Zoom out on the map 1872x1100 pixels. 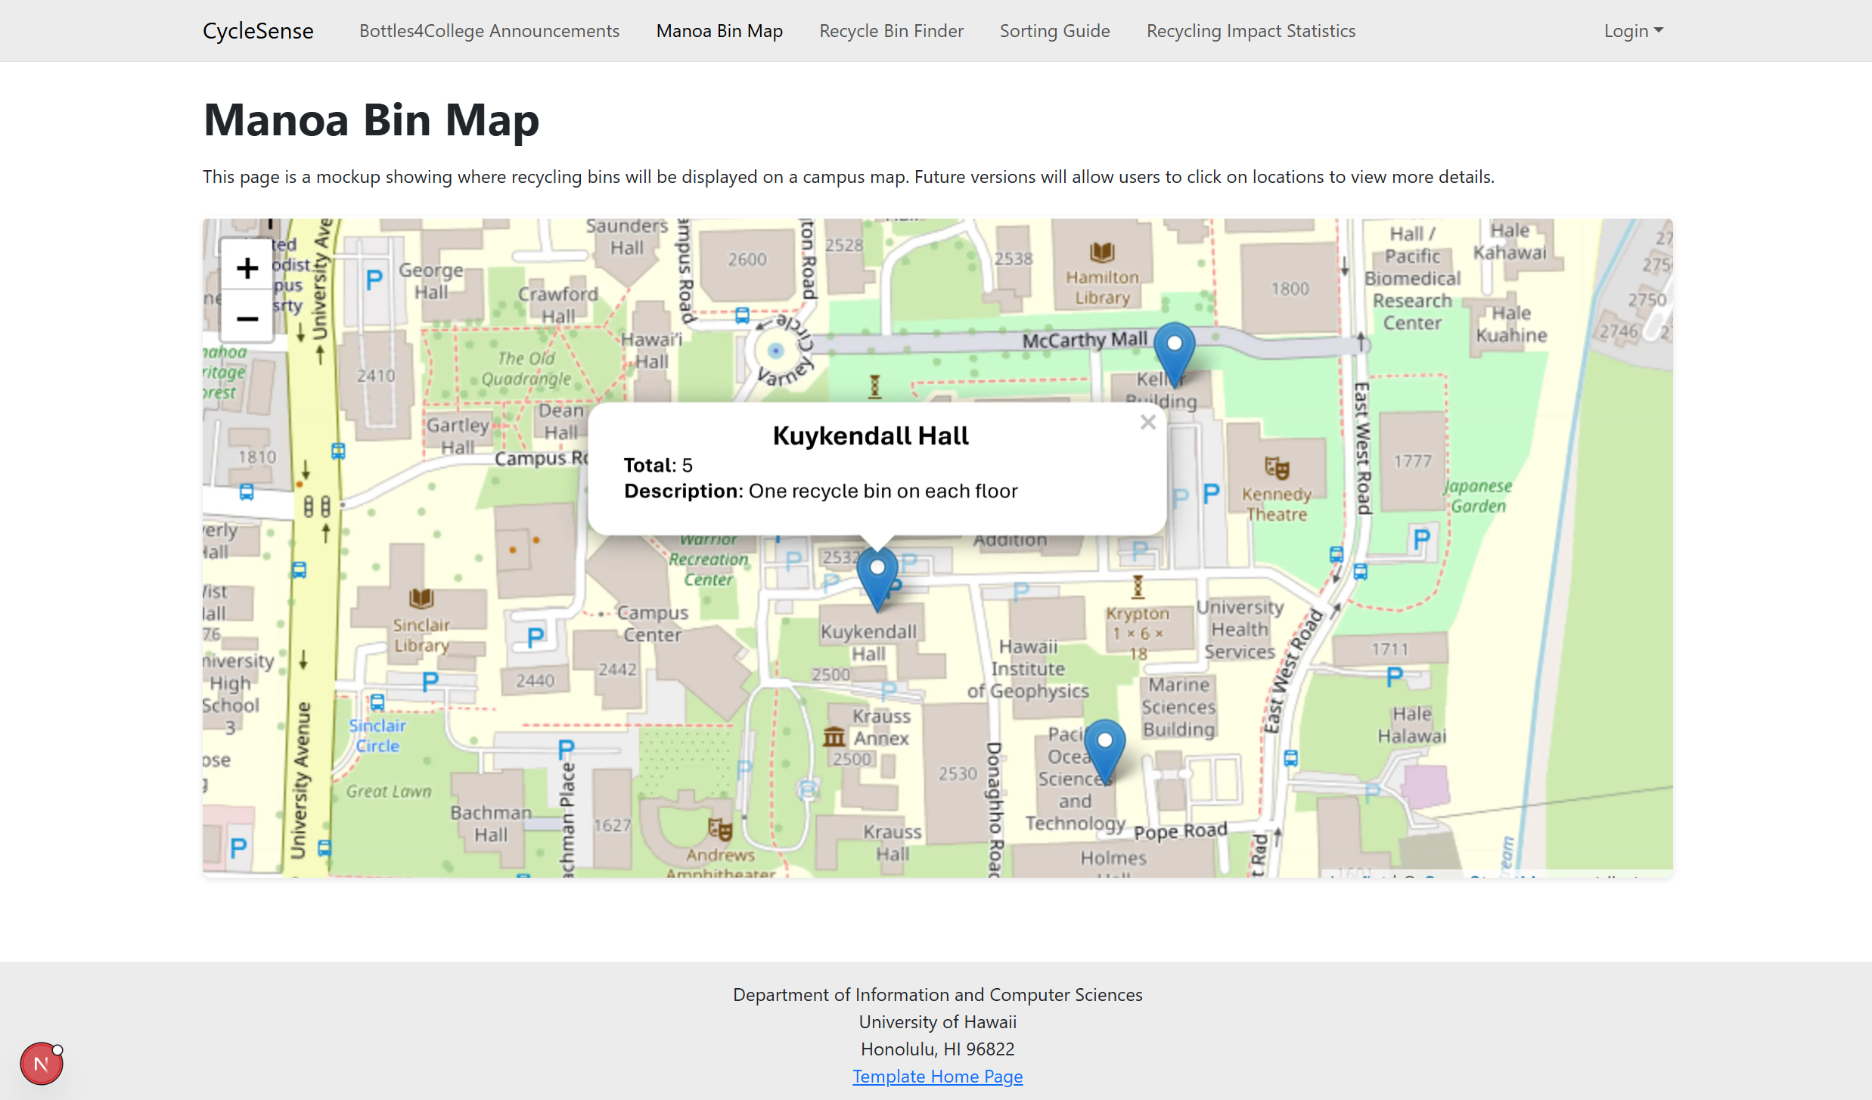pyautogui.click(x=247, y=318)
